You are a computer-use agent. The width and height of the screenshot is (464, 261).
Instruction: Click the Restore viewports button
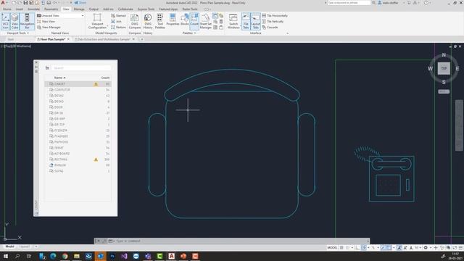tap(118, 28)
